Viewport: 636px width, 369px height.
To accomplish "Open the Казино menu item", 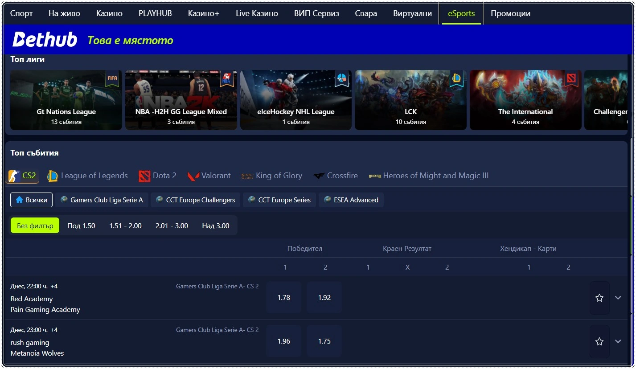I will 109,13.
